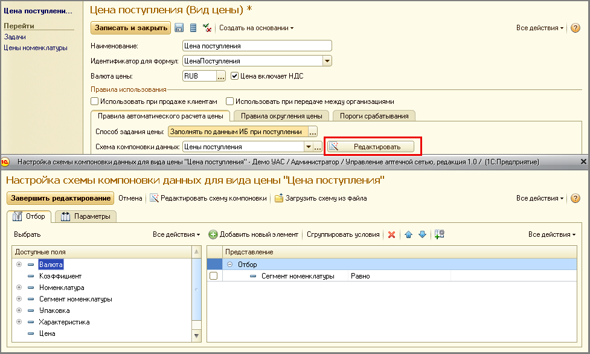Select Коэффициент in available fields list
The width and height of the screenshot is (590, 354).
click(x=60, y=276)
